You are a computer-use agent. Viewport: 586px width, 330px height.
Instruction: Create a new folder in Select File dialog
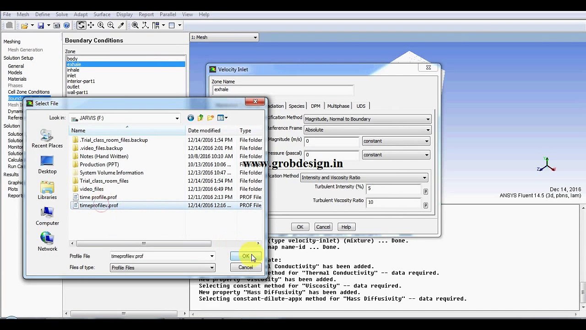tap(211, 118)
